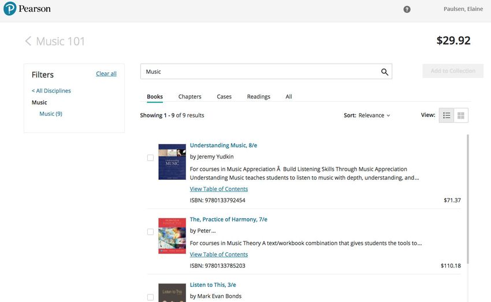Select The Practice of Harmony checkbox
The image size is (491, 302).
click(x=150, y=232)
